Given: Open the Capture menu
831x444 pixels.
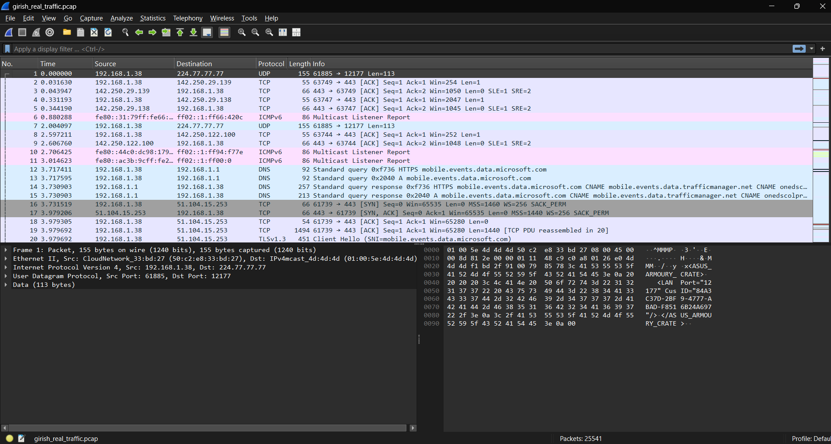Looking at the screenshot, I should [92, 18].
